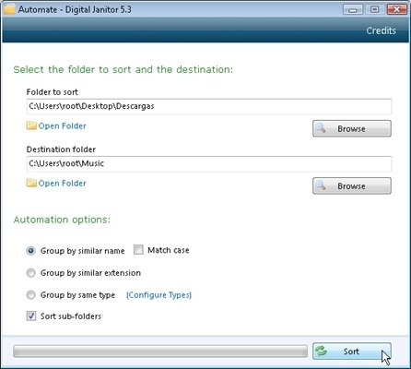Viewport: 411px width, 369px height.
Task: Select Group by similar name option
Action: [30, 251]
